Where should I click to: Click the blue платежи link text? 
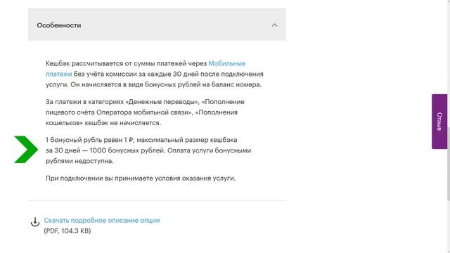point(58,74)
